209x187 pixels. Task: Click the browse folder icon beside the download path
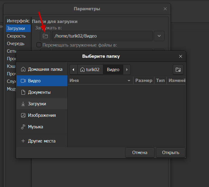[x=45, y=36]
